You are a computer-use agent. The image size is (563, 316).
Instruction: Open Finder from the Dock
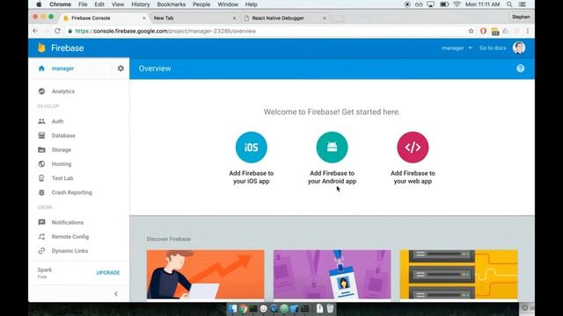point(232,308)
